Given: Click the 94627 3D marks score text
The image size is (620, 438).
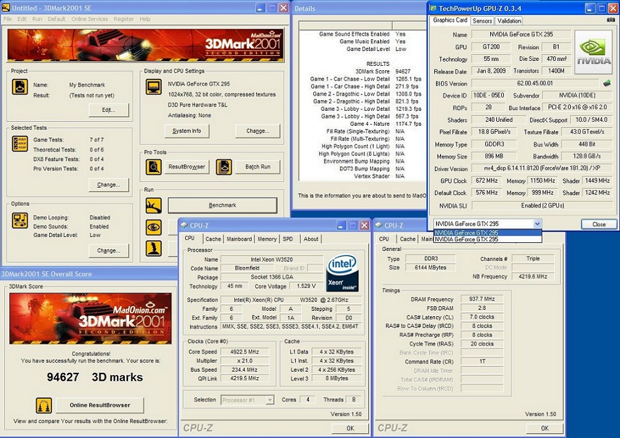Looking at the screenshot, I should [95, 377].
